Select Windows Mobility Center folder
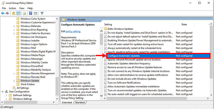Image resolution: width=214 pixels, height=109 pixels. pyautogui.click(x=34, y=63)
